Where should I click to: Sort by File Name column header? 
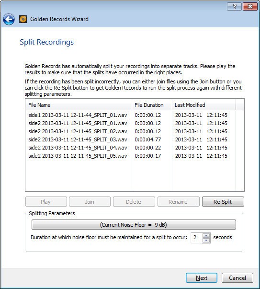point(79,105)
